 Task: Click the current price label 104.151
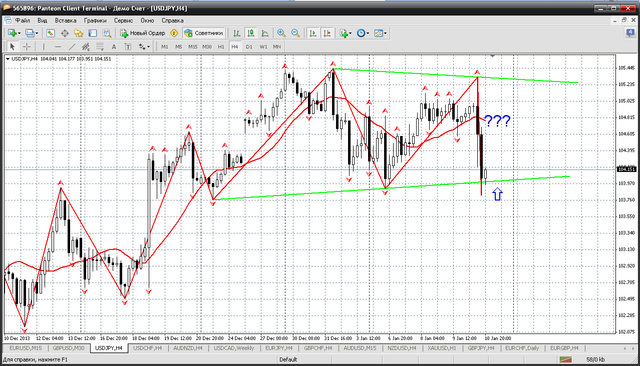point(626,169)
